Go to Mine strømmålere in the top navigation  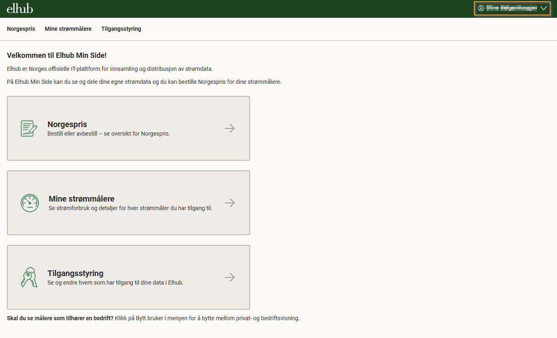click(68, 29)
